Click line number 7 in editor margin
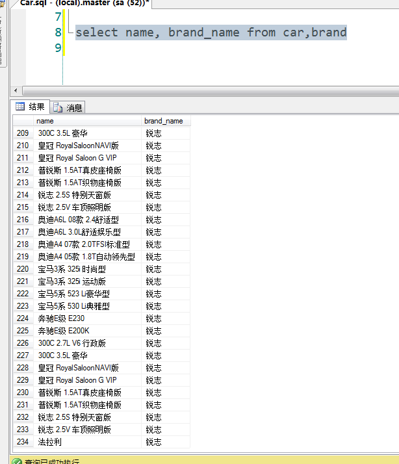This screenshot has height=464, width=399. (58, 17)
